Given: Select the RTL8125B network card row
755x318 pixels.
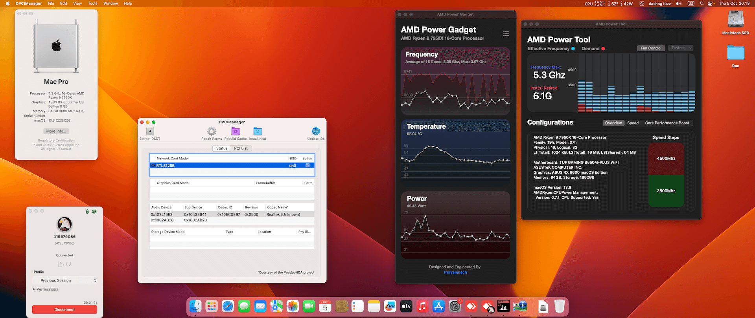Looking at the screenshot, I should 232,166.
